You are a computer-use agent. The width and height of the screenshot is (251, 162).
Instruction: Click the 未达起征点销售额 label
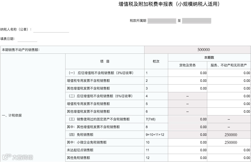[x=80, y=150]
